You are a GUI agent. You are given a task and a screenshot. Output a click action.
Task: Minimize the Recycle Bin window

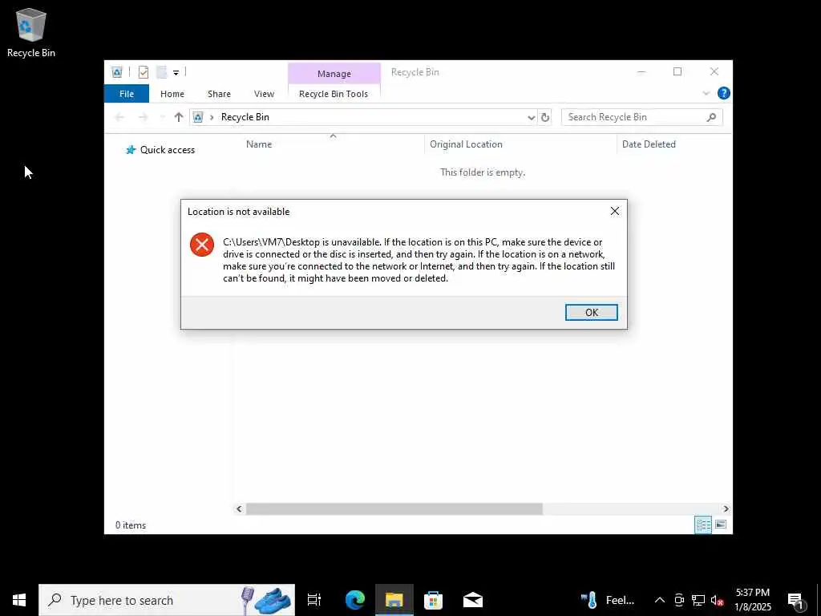tap(641, 71)
